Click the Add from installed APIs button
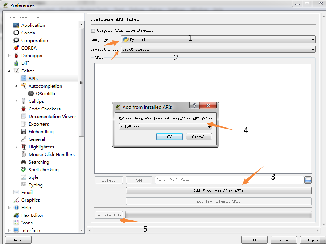 point(219,191)
